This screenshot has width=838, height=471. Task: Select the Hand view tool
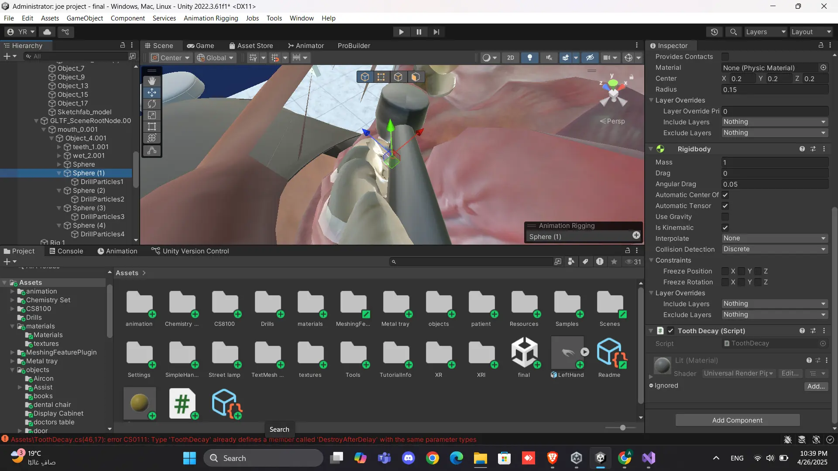152,81
